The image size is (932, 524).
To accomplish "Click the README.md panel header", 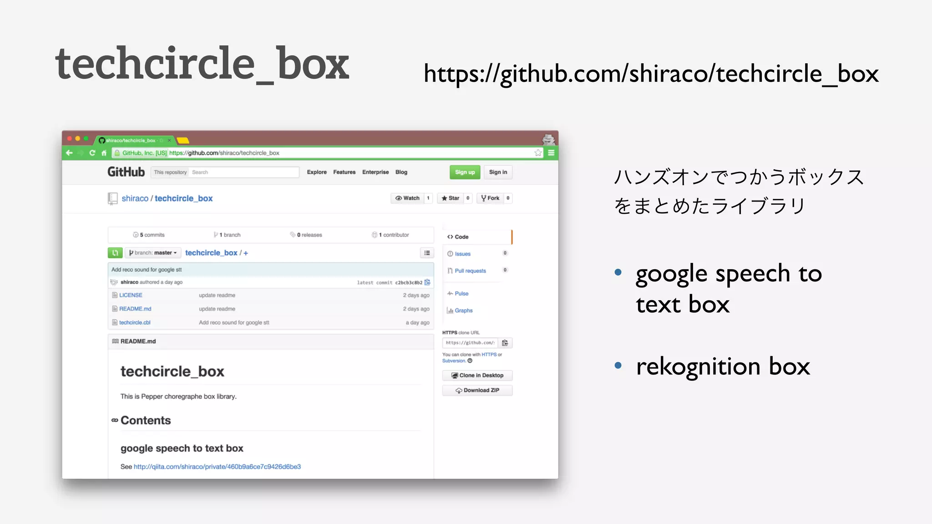I will pyautogui.click(x=271, y=342).
